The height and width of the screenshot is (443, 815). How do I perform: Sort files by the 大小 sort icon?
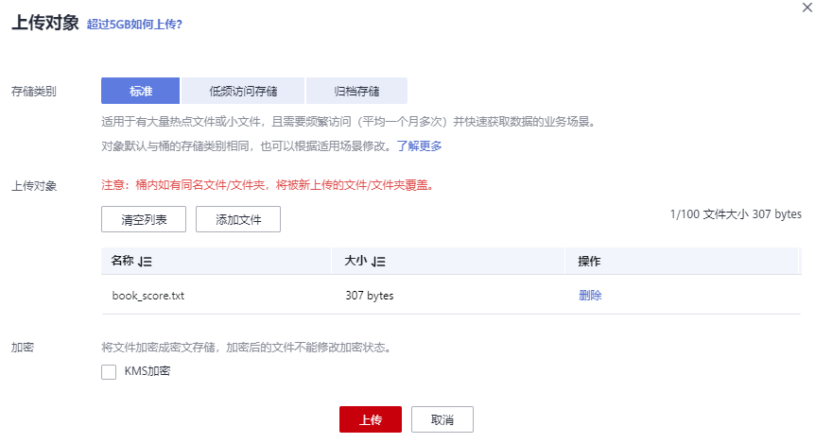pyautogui.click(x=378, y=262)
